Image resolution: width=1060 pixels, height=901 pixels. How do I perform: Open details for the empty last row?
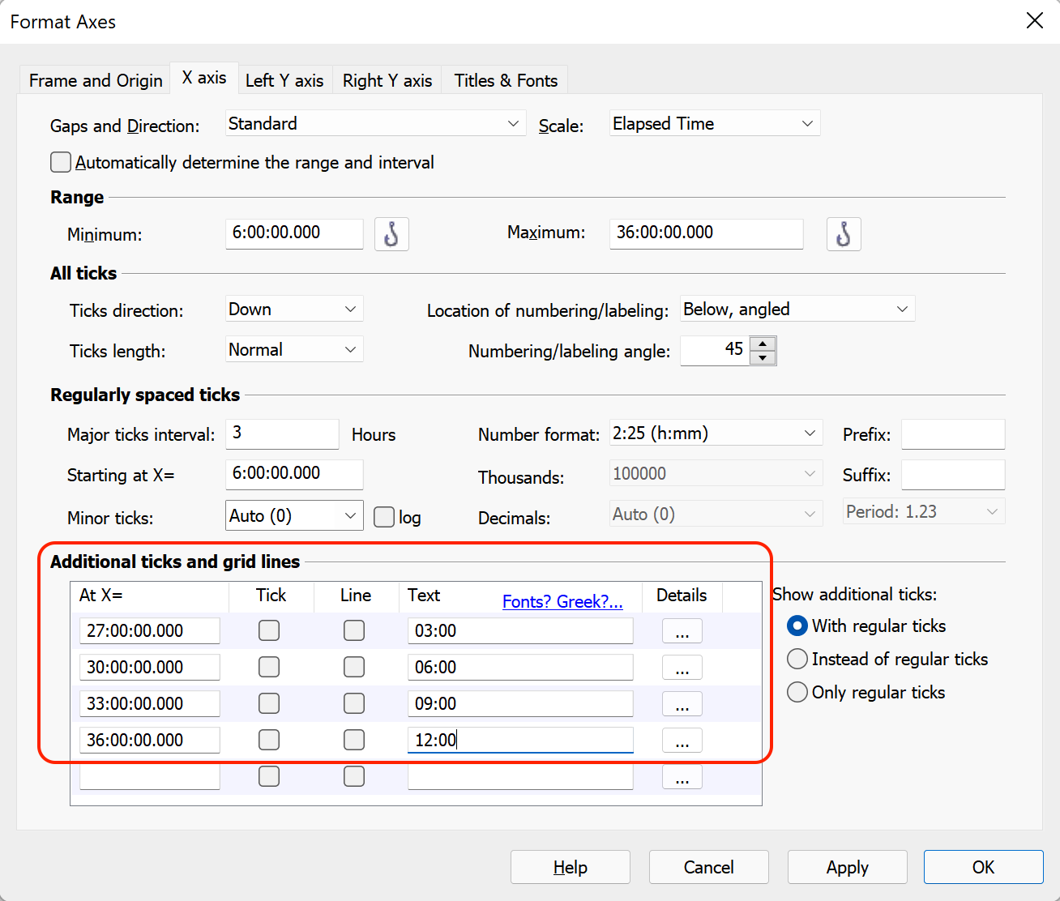pos(682,777)
